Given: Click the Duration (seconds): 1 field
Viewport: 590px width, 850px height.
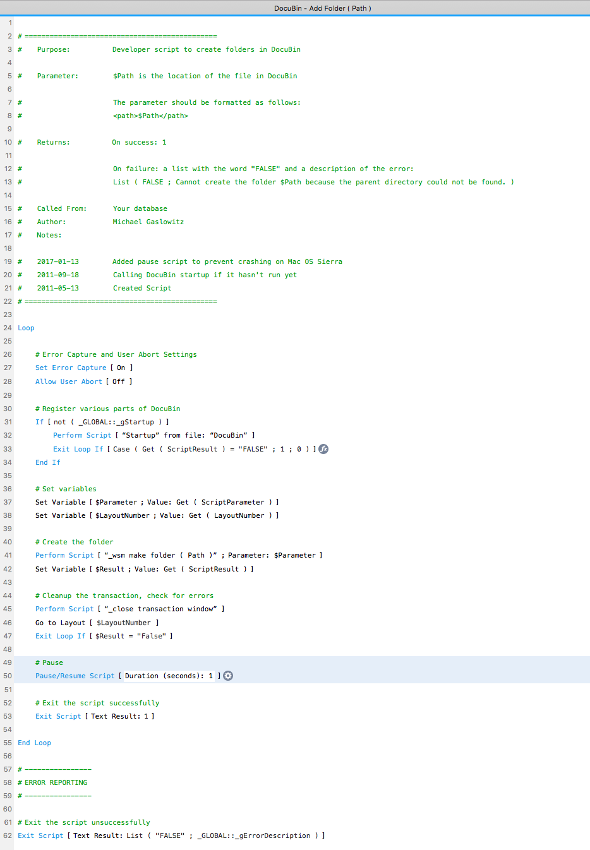Looking at the screenshot, I should (x=169, y=676).
